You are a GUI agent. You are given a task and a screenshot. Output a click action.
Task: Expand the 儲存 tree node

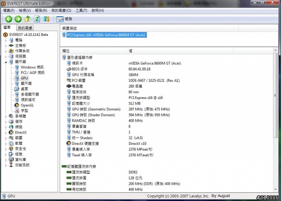click(x=6, y=122)
